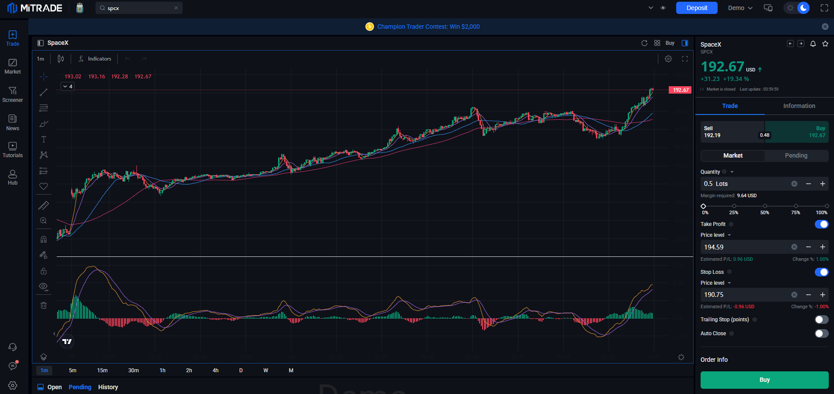Enter fullscreen chart mode
Viewport: 834px width, 394px height.
[685, 59]
